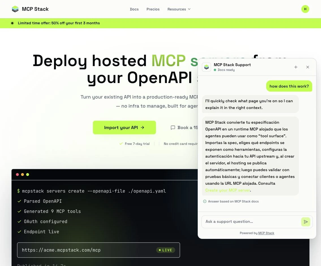Click the MCP Stack Support chat title
The height and width of the screenshot is (266, 321).
point(232,65)
